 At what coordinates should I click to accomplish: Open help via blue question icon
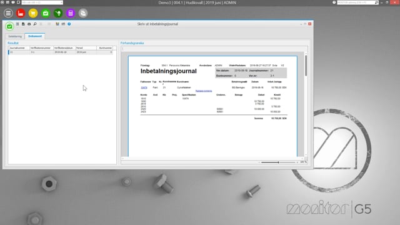(x=69, y=24)
